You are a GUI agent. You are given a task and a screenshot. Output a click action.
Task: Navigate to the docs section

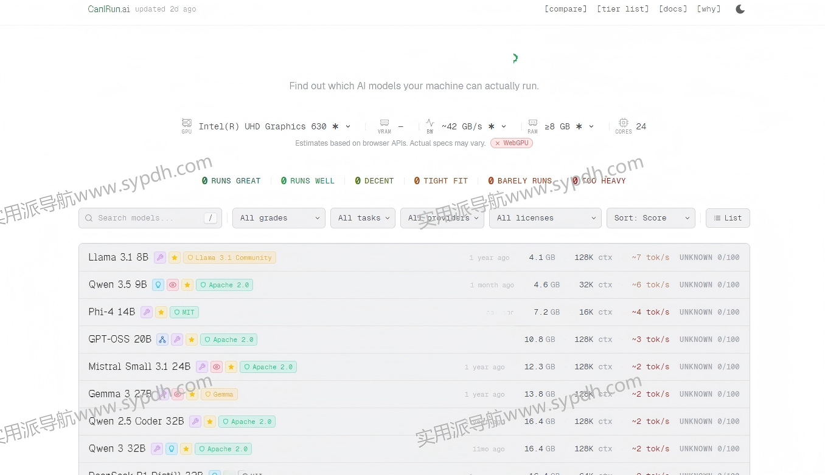(x=672, y=9)
